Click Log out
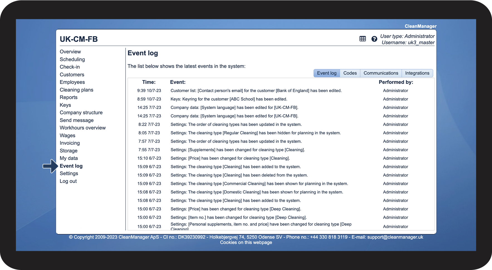The height and width of the screenshot is (270, 492). (x=68, y=181)
